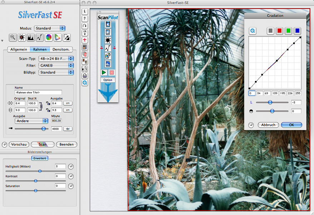Click the info button in vertical toolbar
The width and height of the screenshot is (314, 215).
point(85,11)
